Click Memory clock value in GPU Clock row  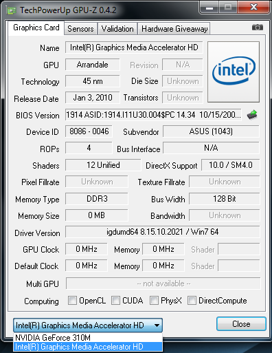pos(163,249)
